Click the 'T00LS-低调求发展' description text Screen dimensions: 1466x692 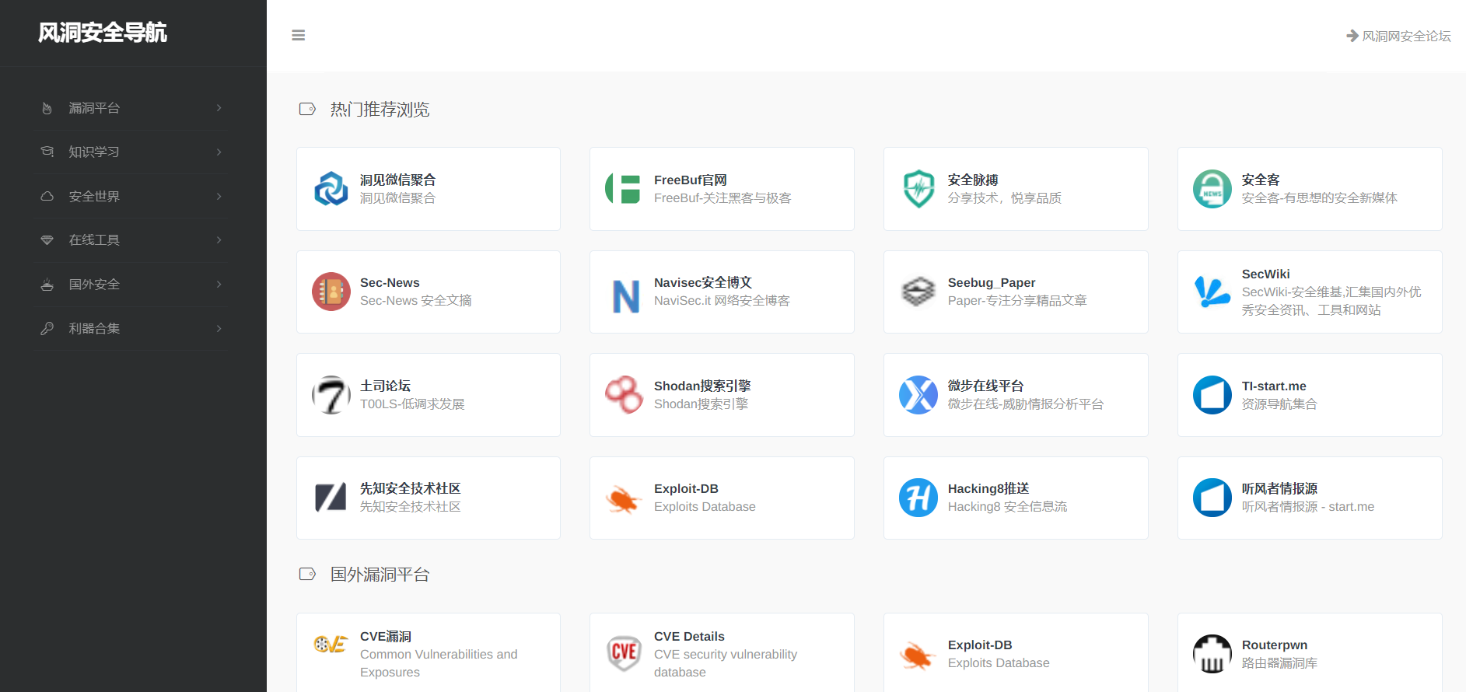tap(412, 404)
